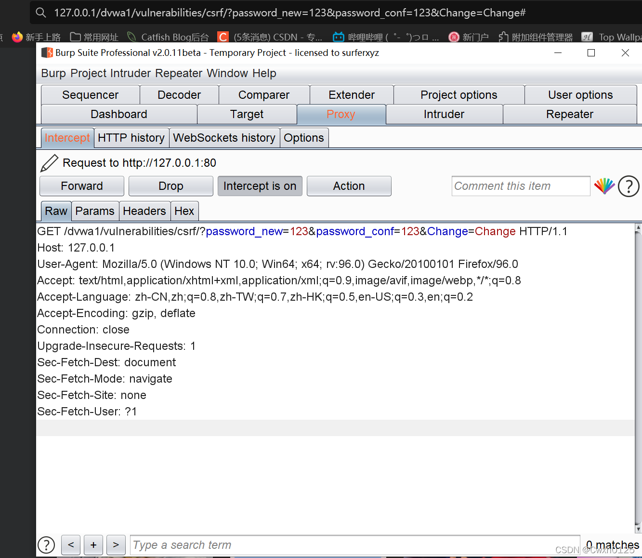Switch to the Sequencer tab
The height and width of the screenshot is (558, 642).
pos(91,95)
